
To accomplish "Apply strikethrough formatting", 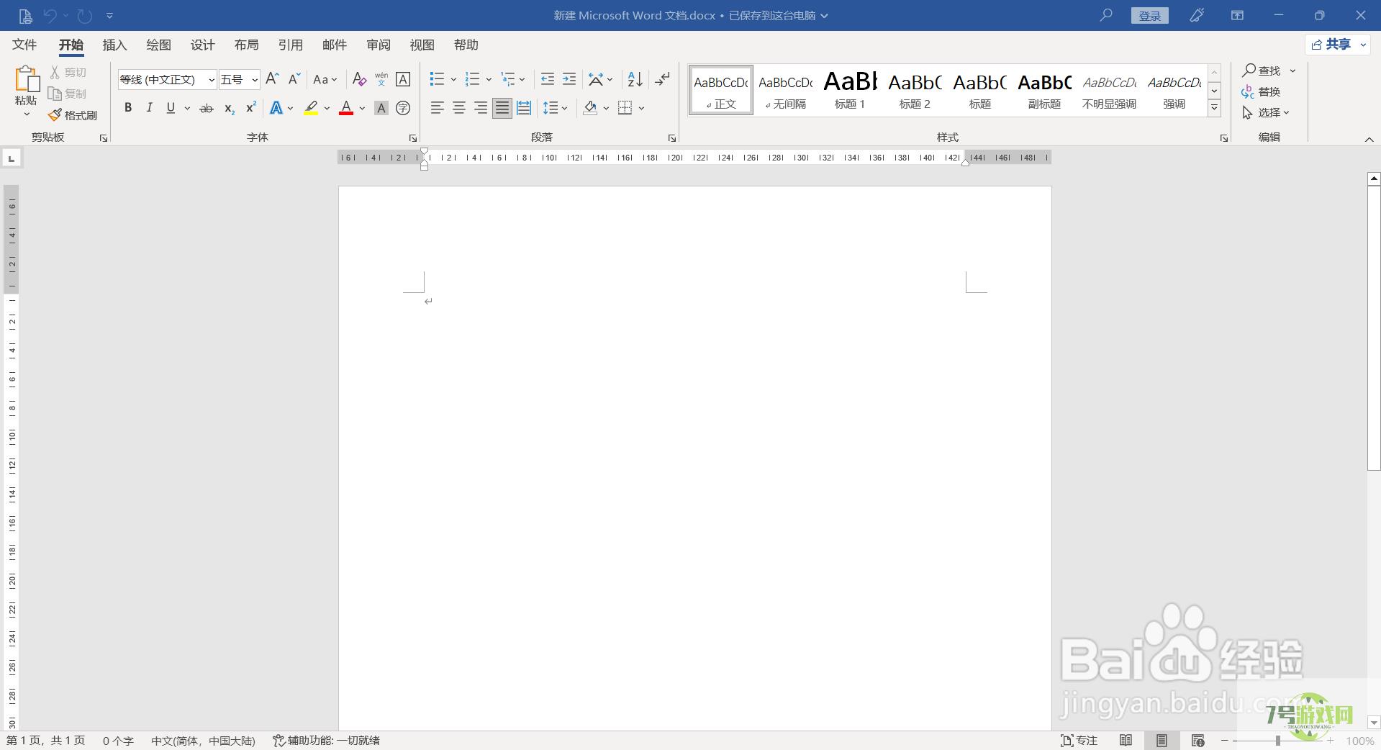I will [207, 108].
